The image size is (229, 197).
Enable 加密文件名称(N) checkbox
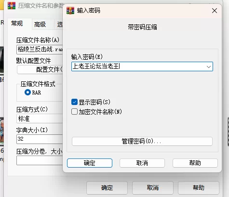74,111
